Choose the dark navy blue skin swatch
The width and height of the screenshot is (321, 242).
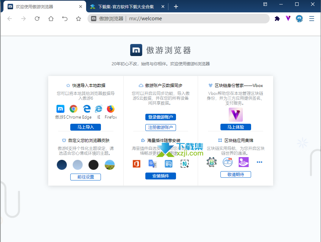(x=62, y=165)
